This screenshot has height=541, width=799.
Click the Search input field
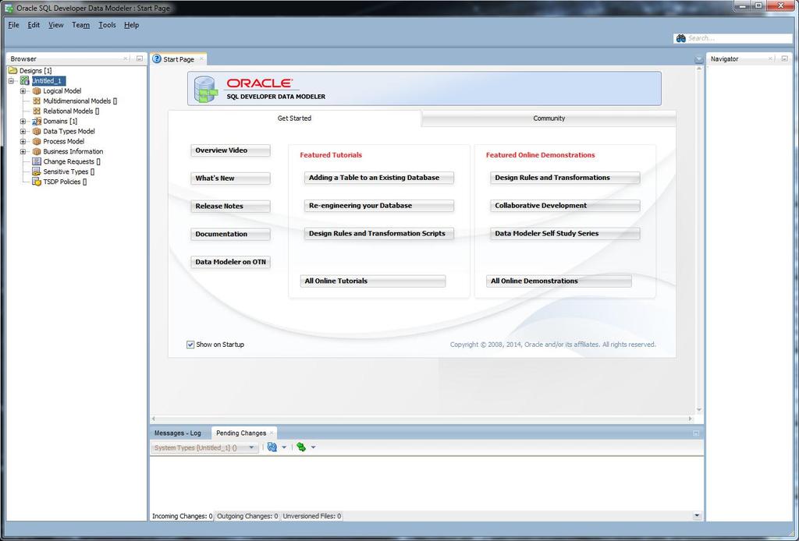click(x=739, y=38)
